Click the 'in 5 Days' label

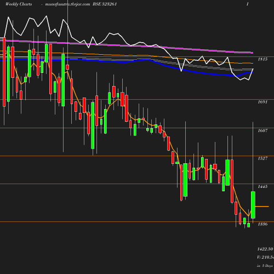[265, 266]
